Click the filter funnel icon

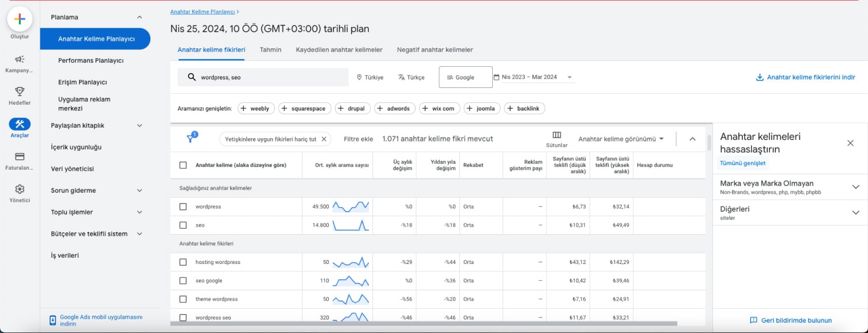click(x=191, y=139)
